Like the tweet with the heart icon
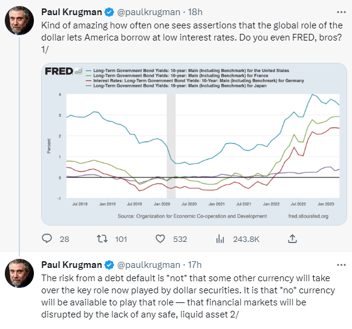The width and height of the screenshot is (352, 329). (x=160, y=239)
